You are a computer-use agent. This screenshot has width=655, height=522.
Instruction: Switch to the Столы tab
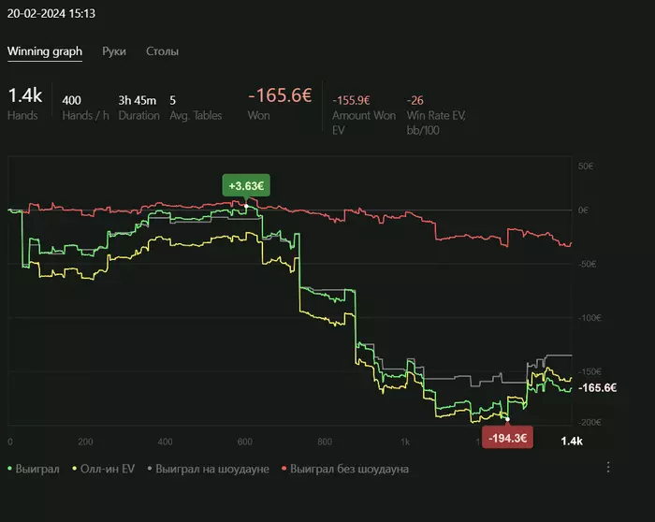[162, 51]
